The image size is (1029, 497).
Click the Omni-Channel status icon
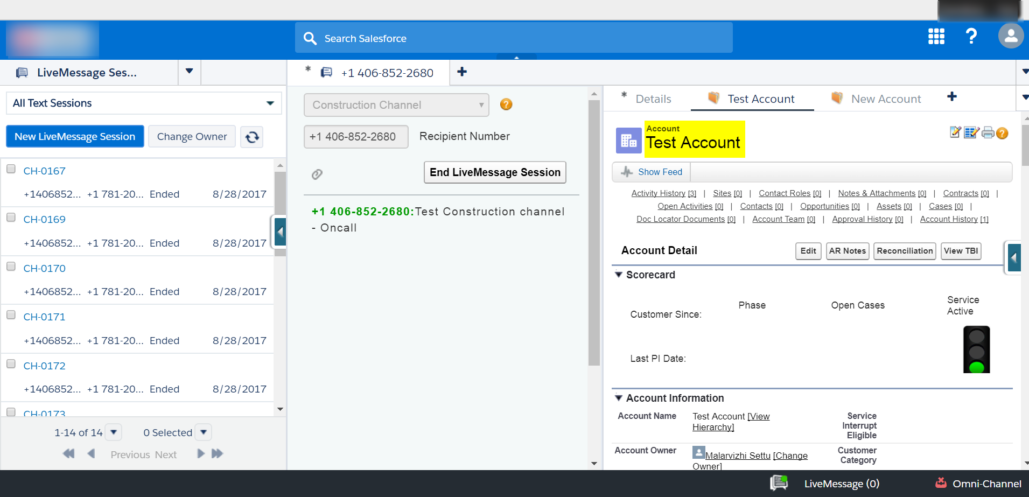[x=941, y=482]
